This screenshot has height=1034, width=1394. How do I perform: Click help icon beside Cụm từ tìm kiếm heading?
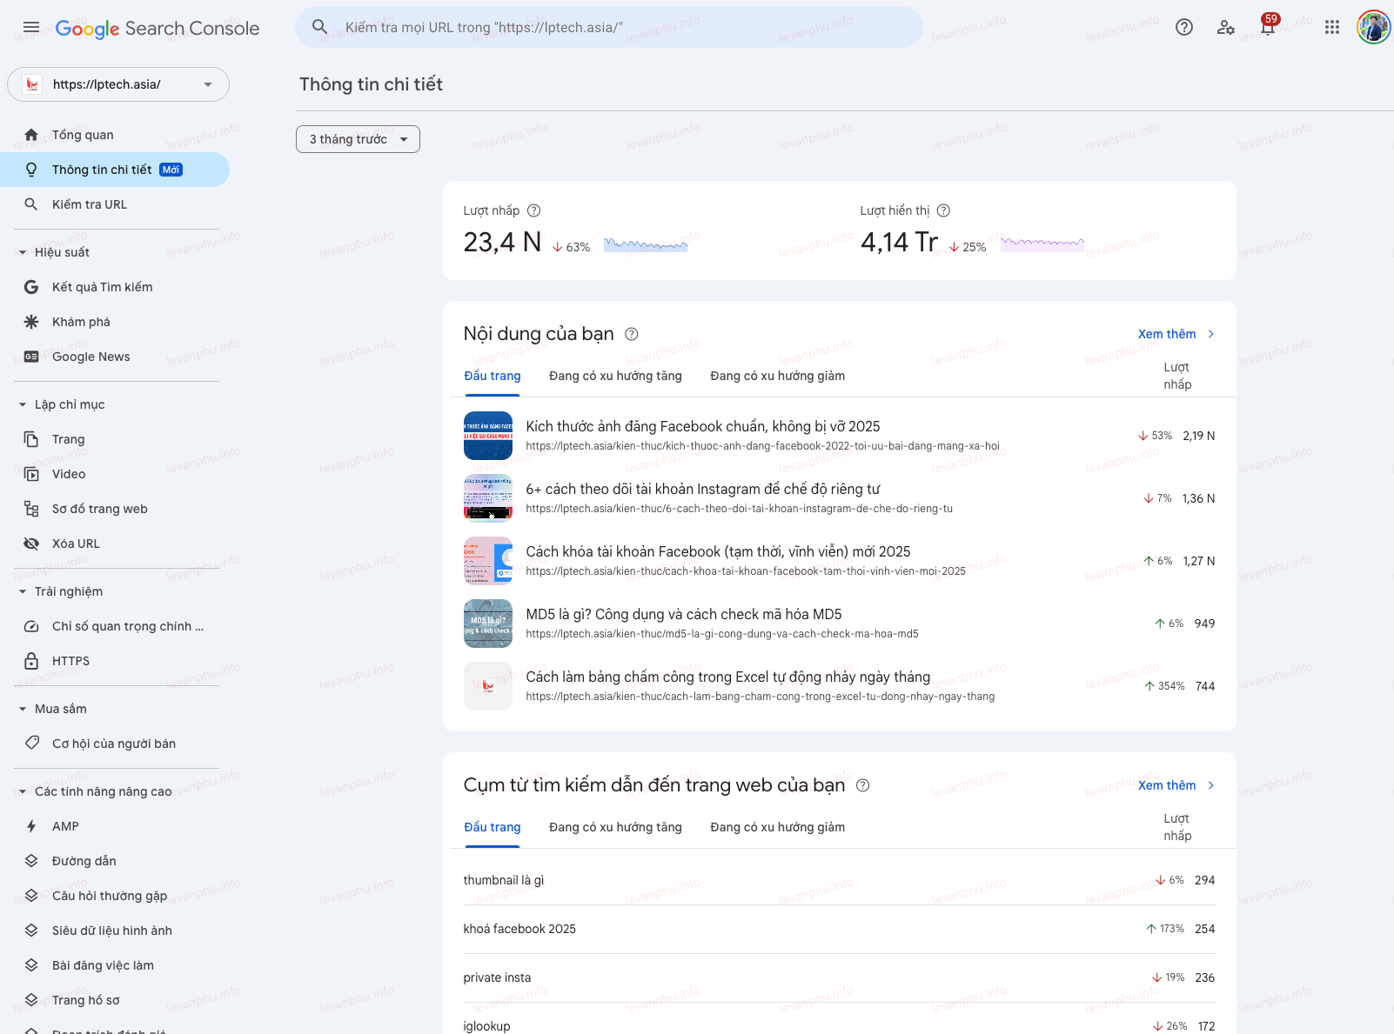pyautogui.click(x=862, y=785)
